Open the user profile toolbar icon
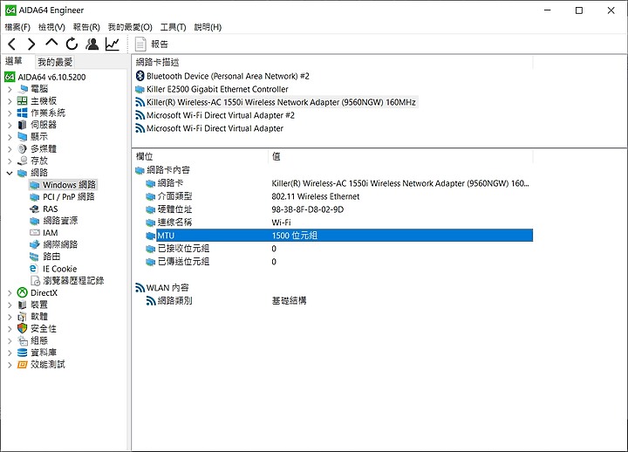This screenshot has height=452, width=628. click(92, 44)
